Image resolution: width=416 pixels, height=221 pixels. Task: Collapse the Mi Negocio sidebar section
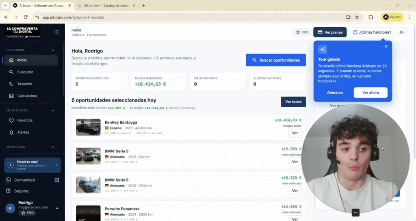(x=53, y=147)
